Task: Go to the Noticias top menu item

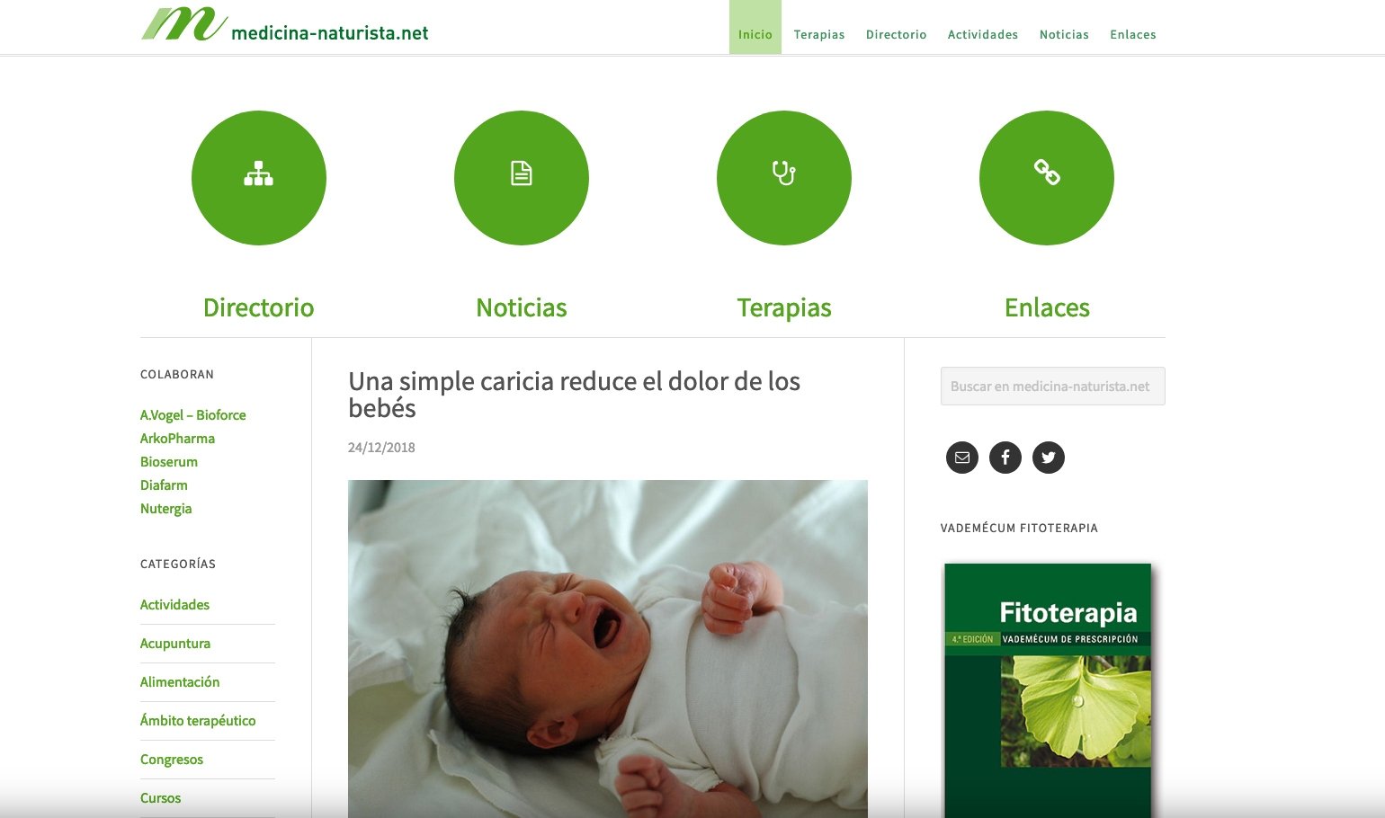Action: click(1064, 34)
